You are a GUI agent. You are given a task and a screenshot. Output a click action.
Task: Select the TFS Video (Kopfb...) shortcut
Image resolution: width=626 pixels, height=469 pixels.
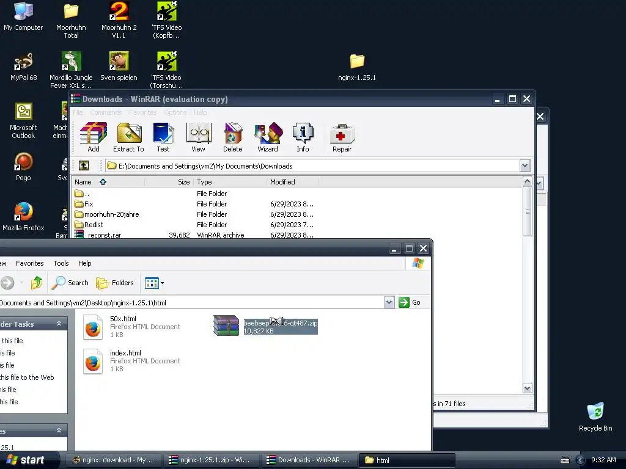tap(166, 21)
